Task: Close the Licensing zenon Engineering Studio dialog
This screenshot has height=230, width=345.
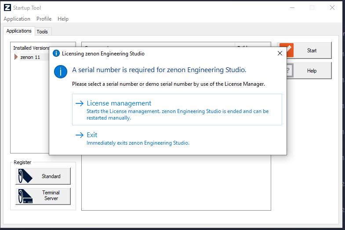Action: (280, 53)
